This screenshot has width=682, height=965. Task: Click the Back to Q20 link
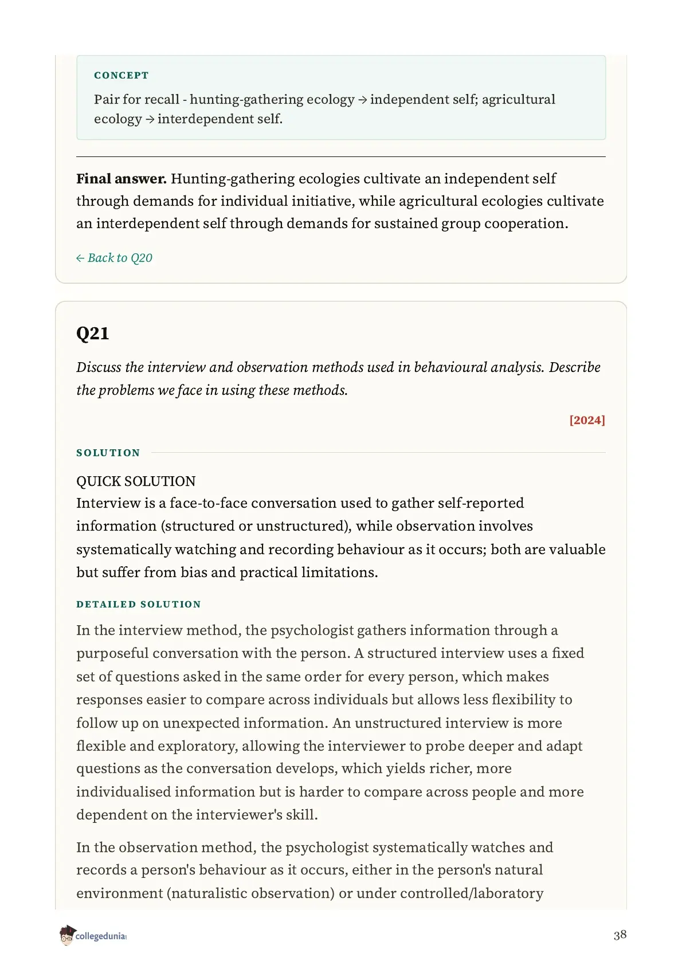click(x=114, y=258)
